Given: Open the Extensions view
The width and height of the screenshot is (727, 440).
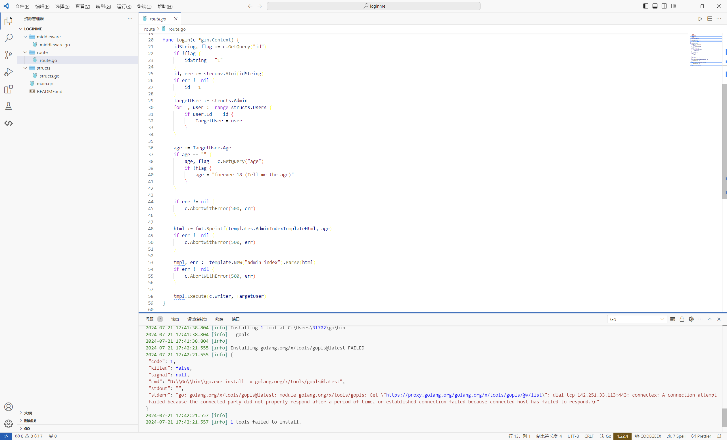Looking at the screenshot, I should pos(9,89).
